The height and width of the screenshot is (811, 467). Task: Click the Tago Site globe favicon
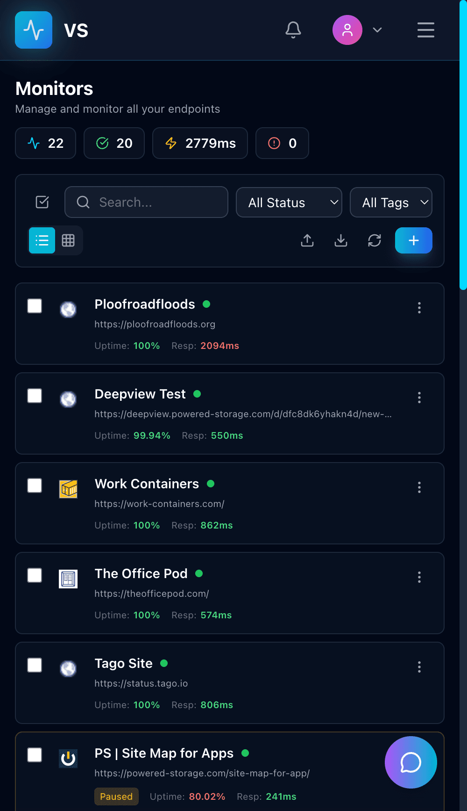tap(68, 669)
